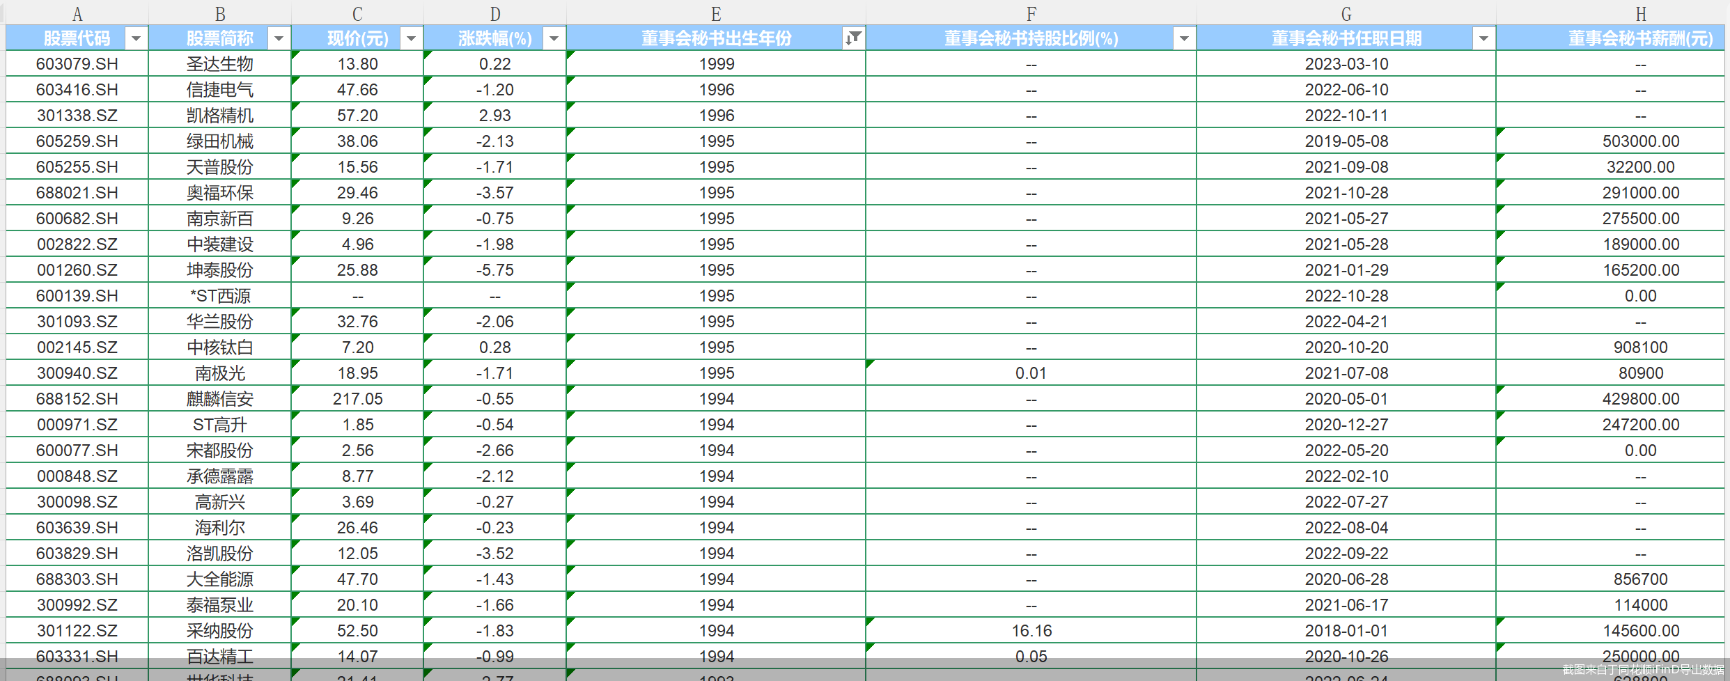Expand the 董事会秘书任职日期 filter dropdown
Viewport: 1730px width, 681px height.
(1483, 38)
